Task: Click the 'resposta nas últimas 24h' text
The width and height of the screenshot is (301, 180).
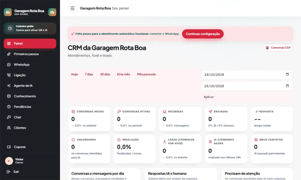Action: [x=225, y=157]
